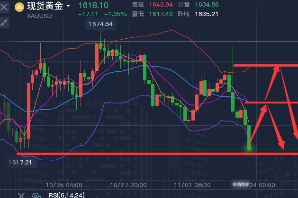Click the 11/04 00:00 time axis label
This screenshot has height=198, width=298.
tap(256, 185)
